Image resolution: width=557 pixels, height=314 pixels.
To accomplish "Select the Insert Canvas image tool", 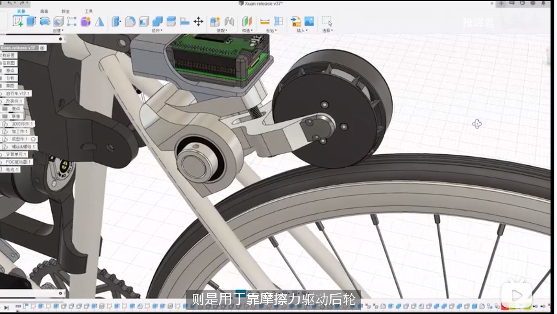I will click(x=309, y=21).
